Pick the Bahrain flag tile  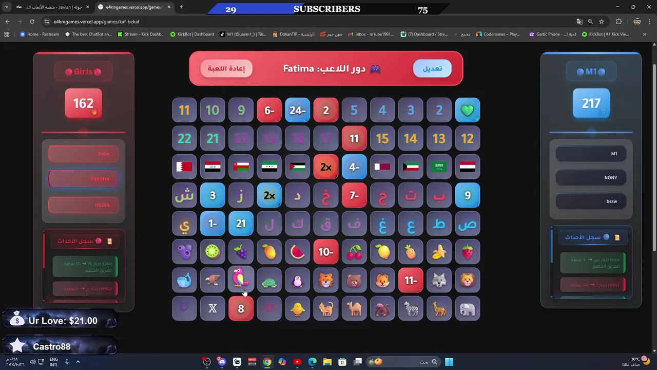(184, 167)
